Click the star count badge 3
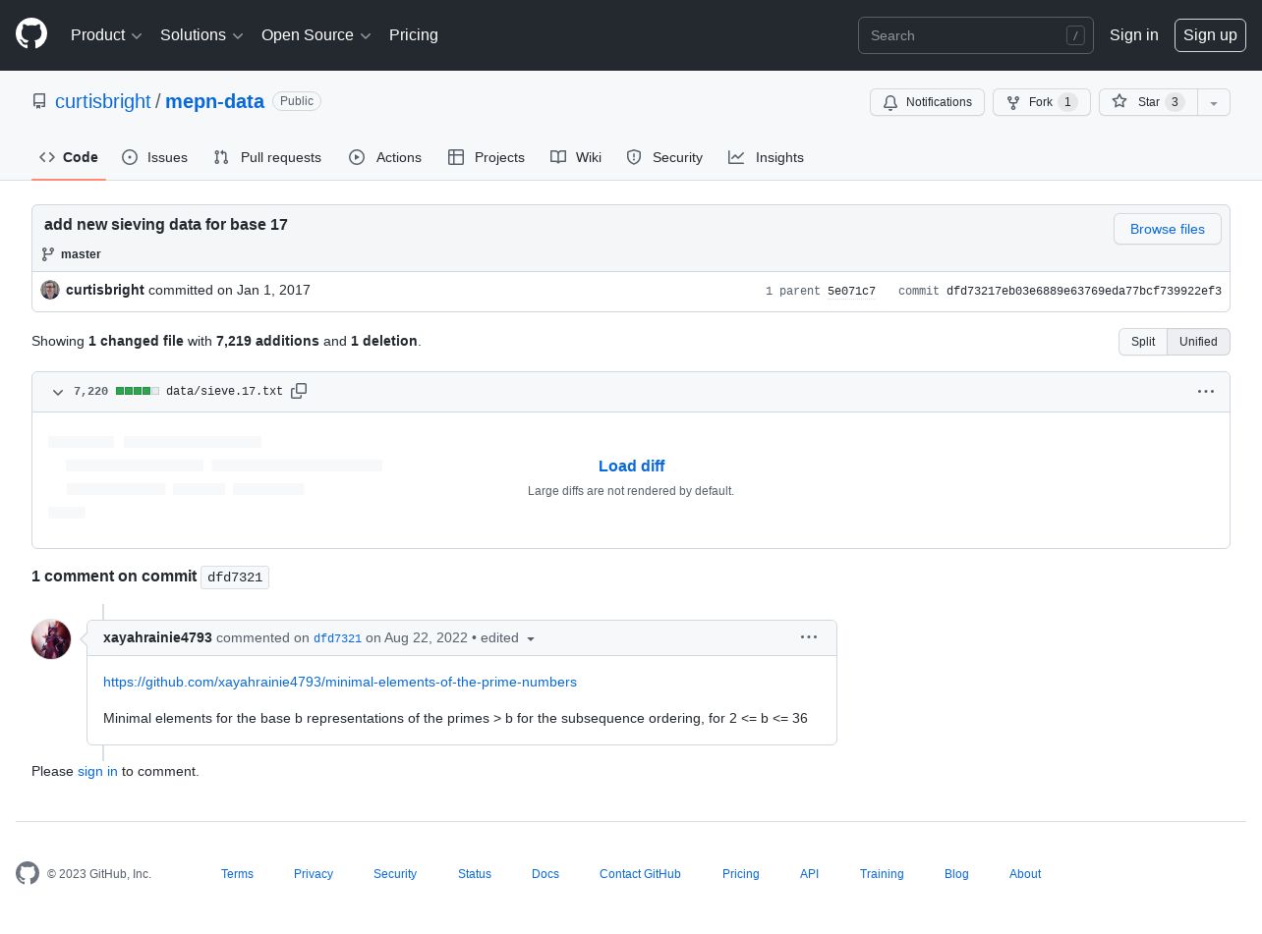This screenshot has width=1262, height=934. [x=1175, y=102]
